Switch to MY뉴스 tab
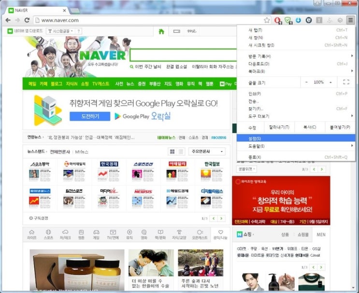The width and height of the screenshot is (359, 293). pyautogui.click(x=82, y=152)
